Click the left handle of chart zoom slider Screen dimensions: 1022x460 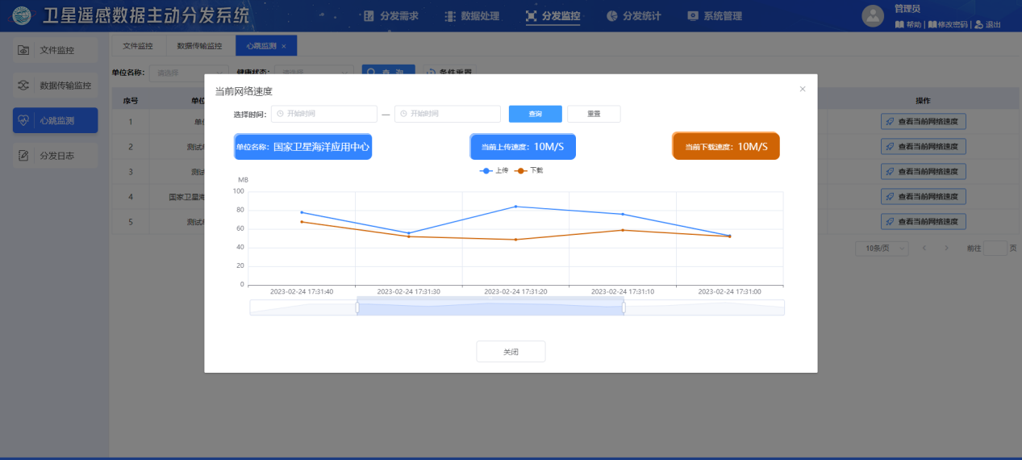357,307
